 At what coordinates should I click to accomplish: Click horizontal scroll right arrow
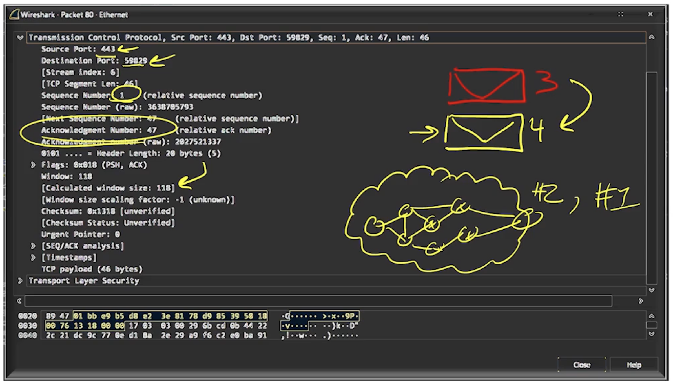click(x=641, y=301)
